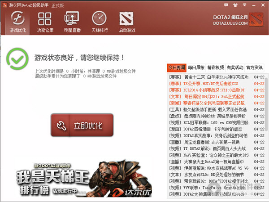Viewport: 269px width, 202px height.
Task: Open stream 大神鼠大王Dota2第一视角直播中
Action: [214, 162]
